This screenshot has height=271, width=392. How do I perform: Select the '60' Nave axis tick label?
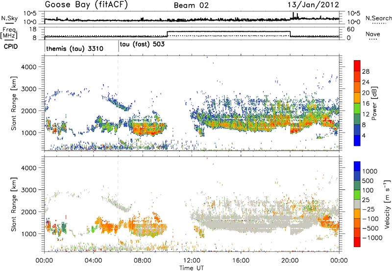pos(351,29)
